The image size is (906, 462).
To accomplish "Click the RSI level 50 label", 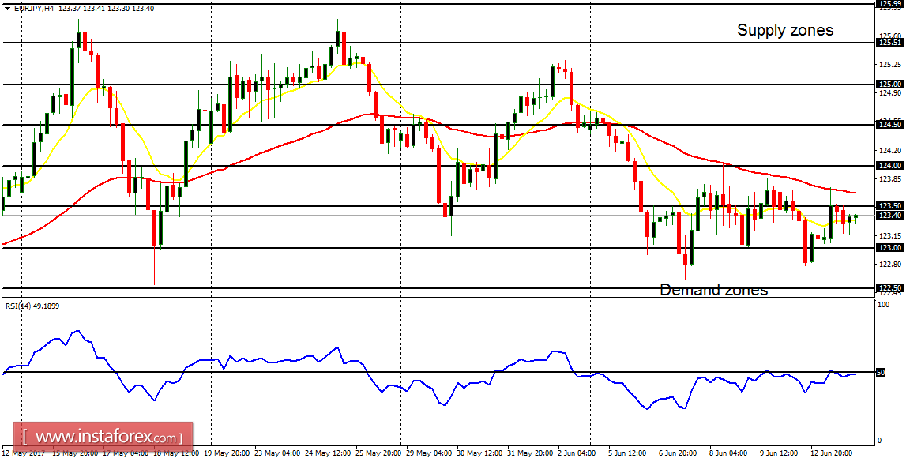I will click(882, 373).
